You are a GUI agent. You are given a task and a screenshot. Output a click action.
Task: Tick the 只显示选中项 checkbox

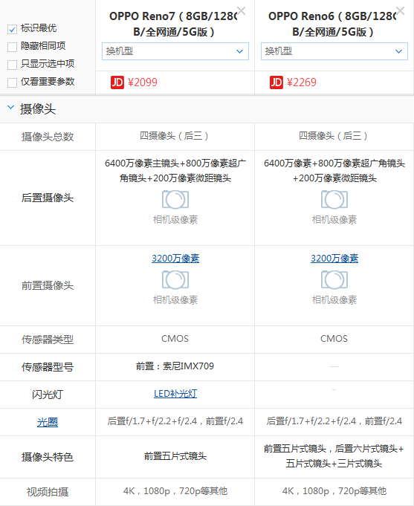pos(13,65)
